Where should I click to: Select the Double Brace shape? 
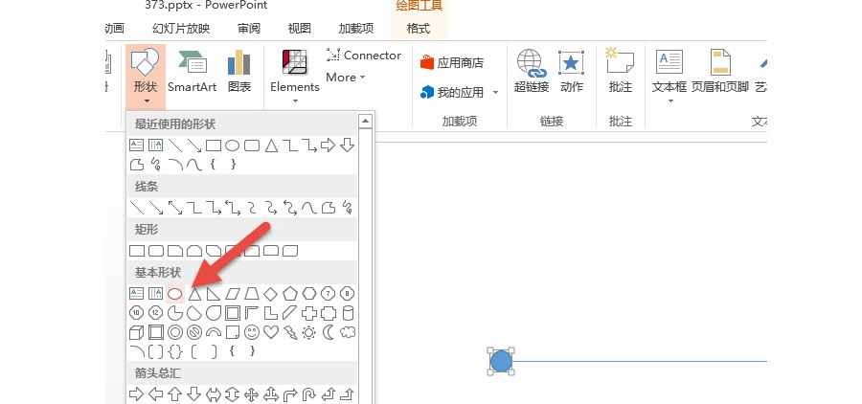click(x=175, y=350)
